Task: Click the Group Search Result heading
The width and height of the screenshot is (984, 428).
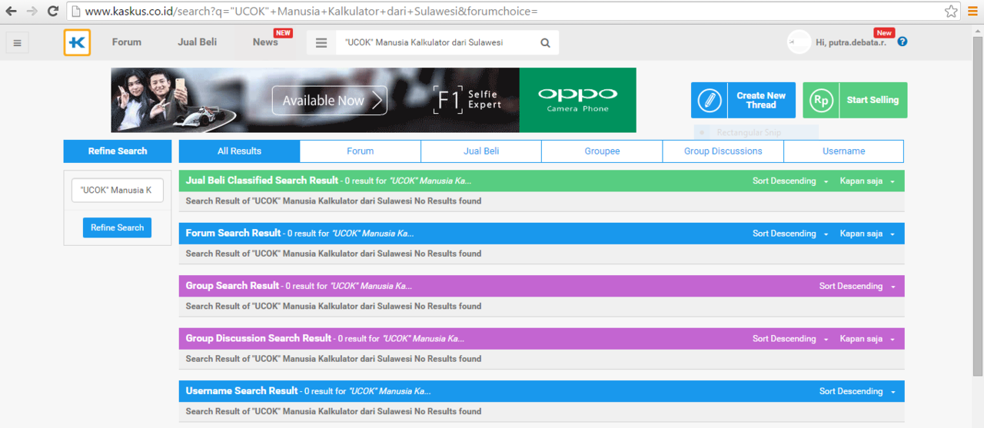Action: click(x=233, y=285)
